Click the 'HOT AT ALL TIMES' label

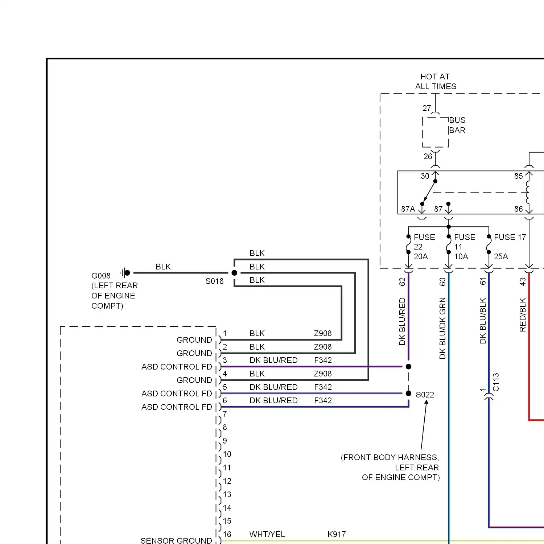(x=436, y=82)
